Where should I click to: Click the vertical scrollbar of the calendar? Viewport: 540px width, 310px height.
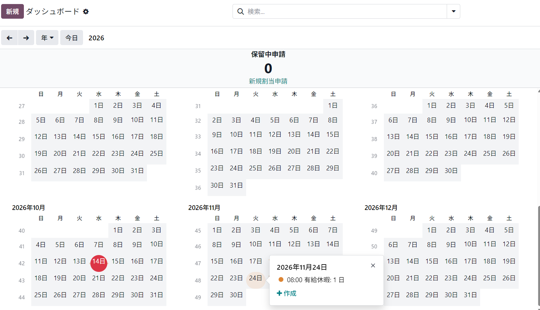click(539, 255)
